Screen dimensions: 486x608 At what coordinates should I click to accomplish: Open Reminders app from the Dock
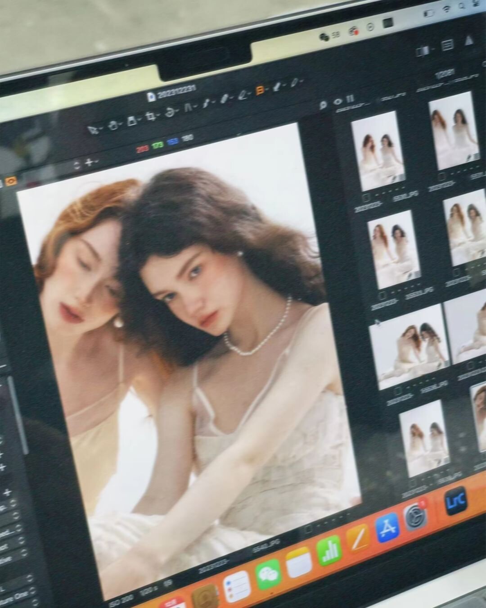(x=237, y=587)
